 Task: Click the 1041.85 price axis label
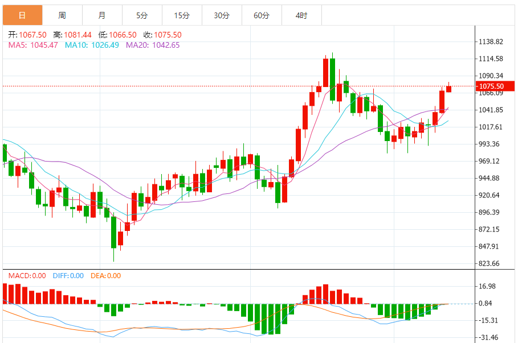(x=491, y=110)
